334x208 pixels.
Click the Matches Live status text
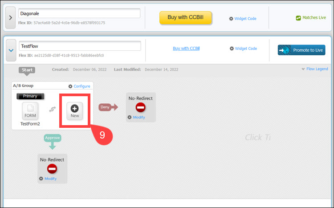point(314,18)
